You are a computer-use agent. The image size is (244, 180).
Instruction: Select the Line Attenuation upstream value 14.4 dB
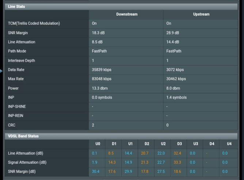pos(172,42)
